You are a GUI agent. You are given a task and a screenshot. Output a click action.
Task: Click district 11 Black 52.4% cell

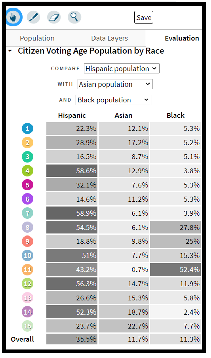tap(175, 270)
